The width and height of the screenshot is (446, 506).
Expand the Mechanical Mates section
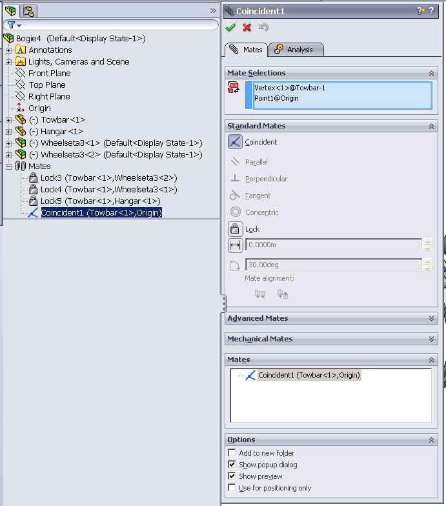tap(431, 339)
